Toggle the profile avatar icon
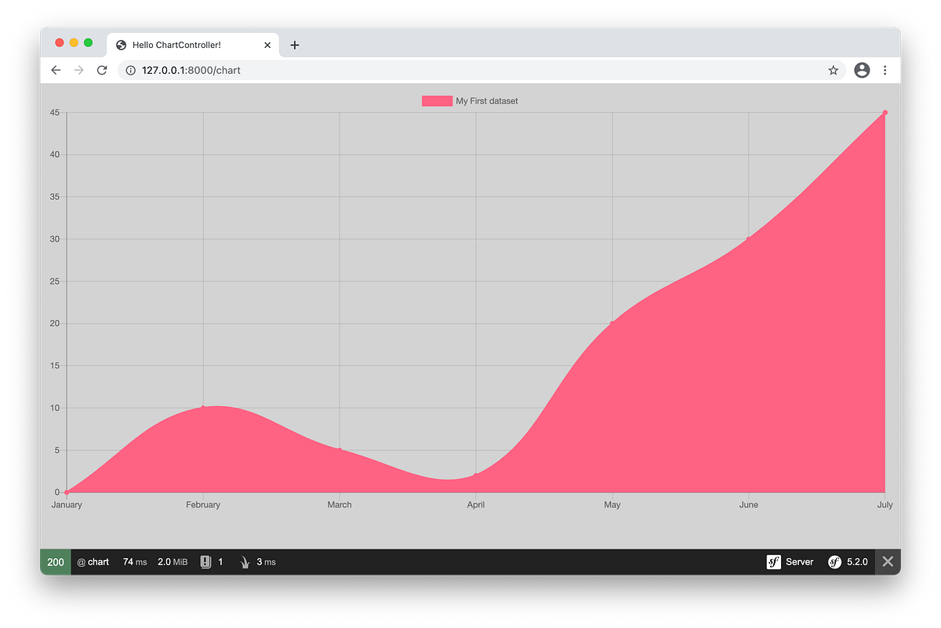Screen dimensions: 941x628 pos(862,70)
